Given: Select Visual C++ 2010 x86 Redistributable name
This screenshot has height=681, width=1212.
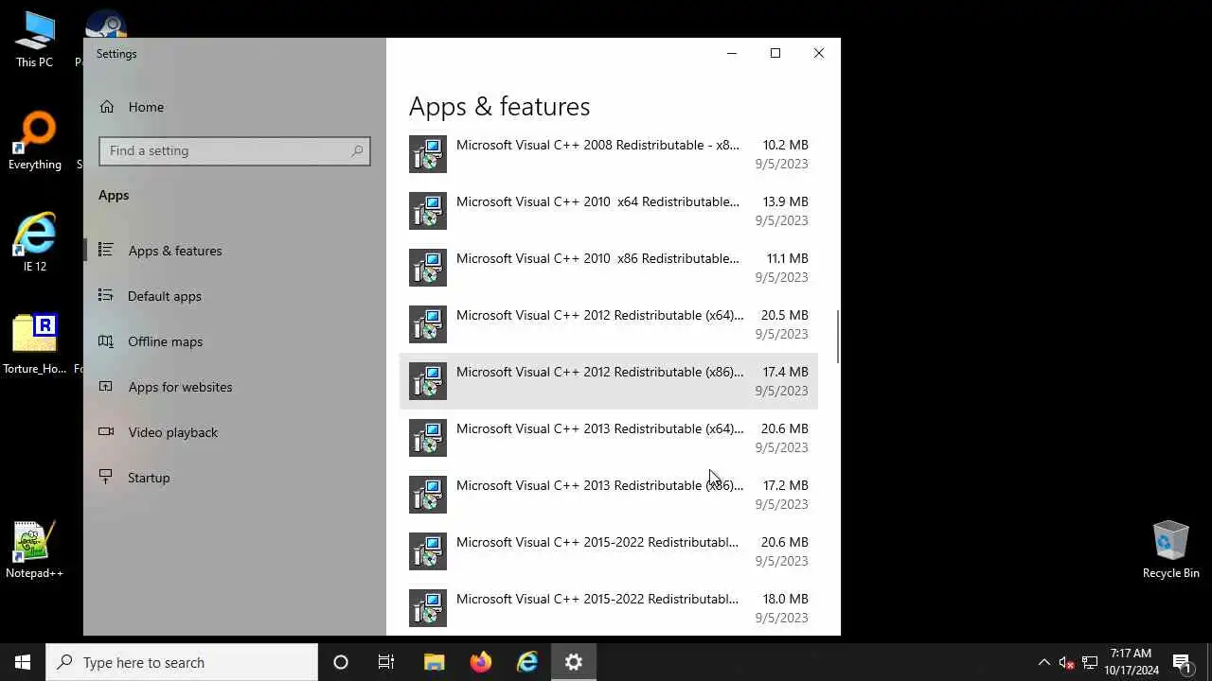Looking at the screenshot, I should click(x=597, y=258).
